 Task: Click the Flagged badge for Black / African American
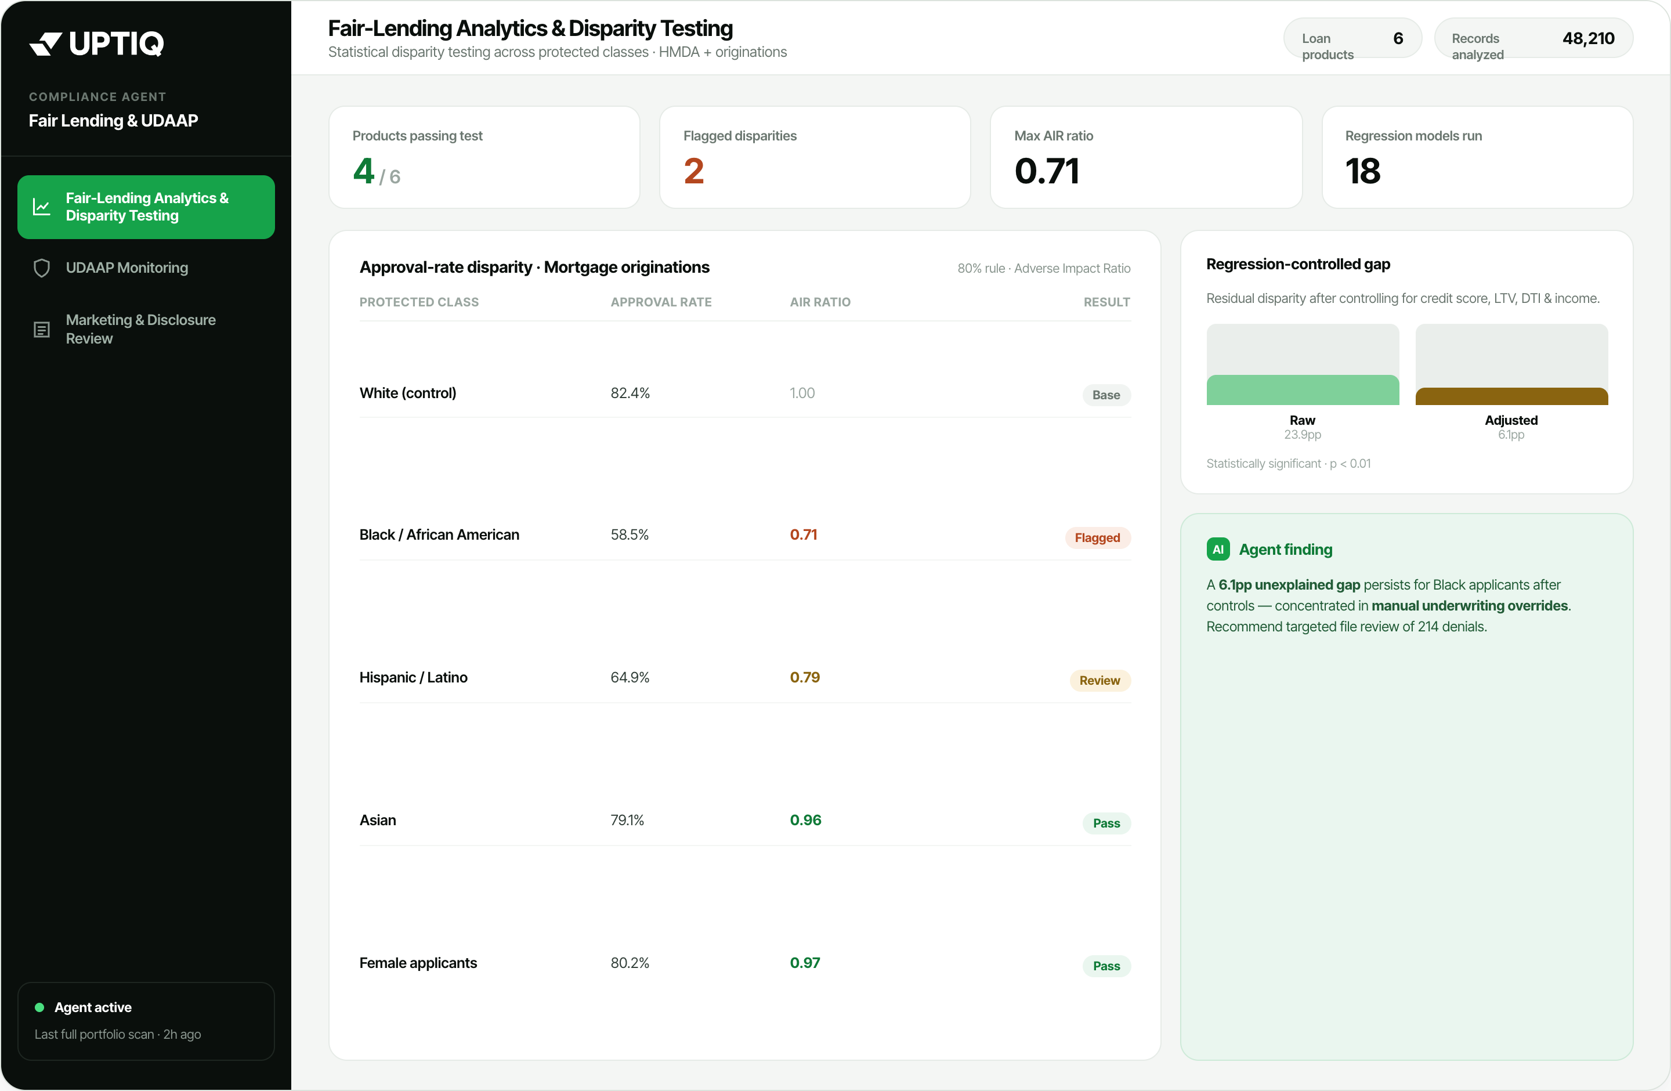(x=1097, y=538)
